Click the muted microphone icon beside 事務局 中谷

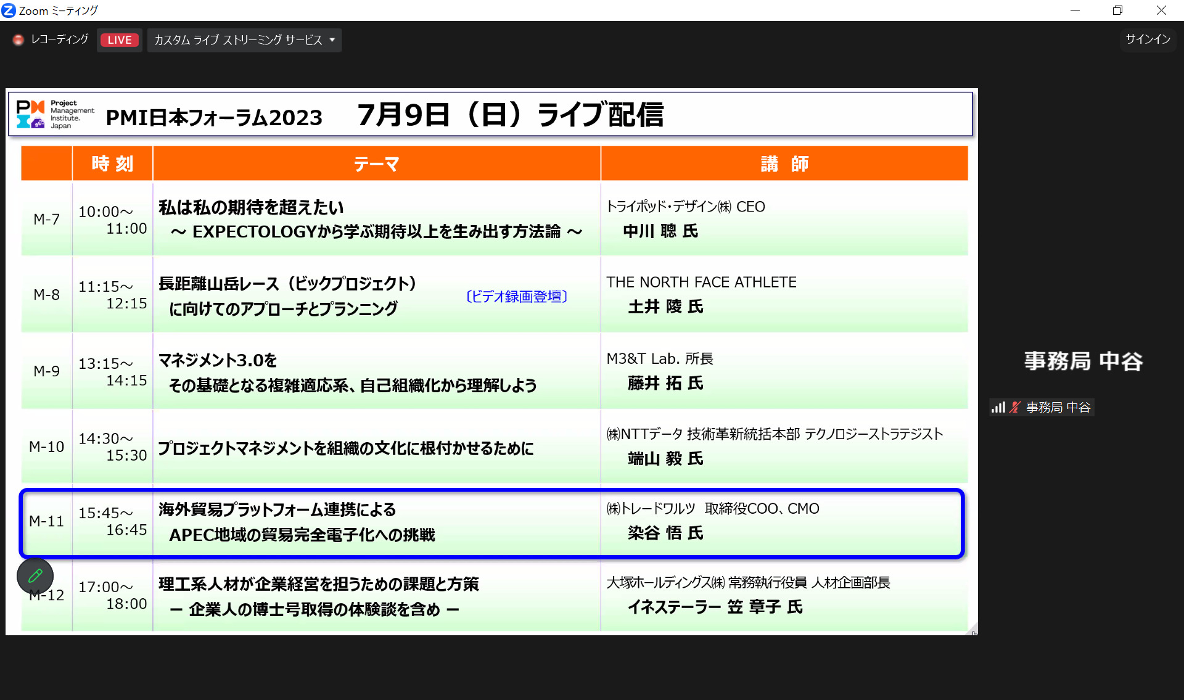tap(1015, 407)
